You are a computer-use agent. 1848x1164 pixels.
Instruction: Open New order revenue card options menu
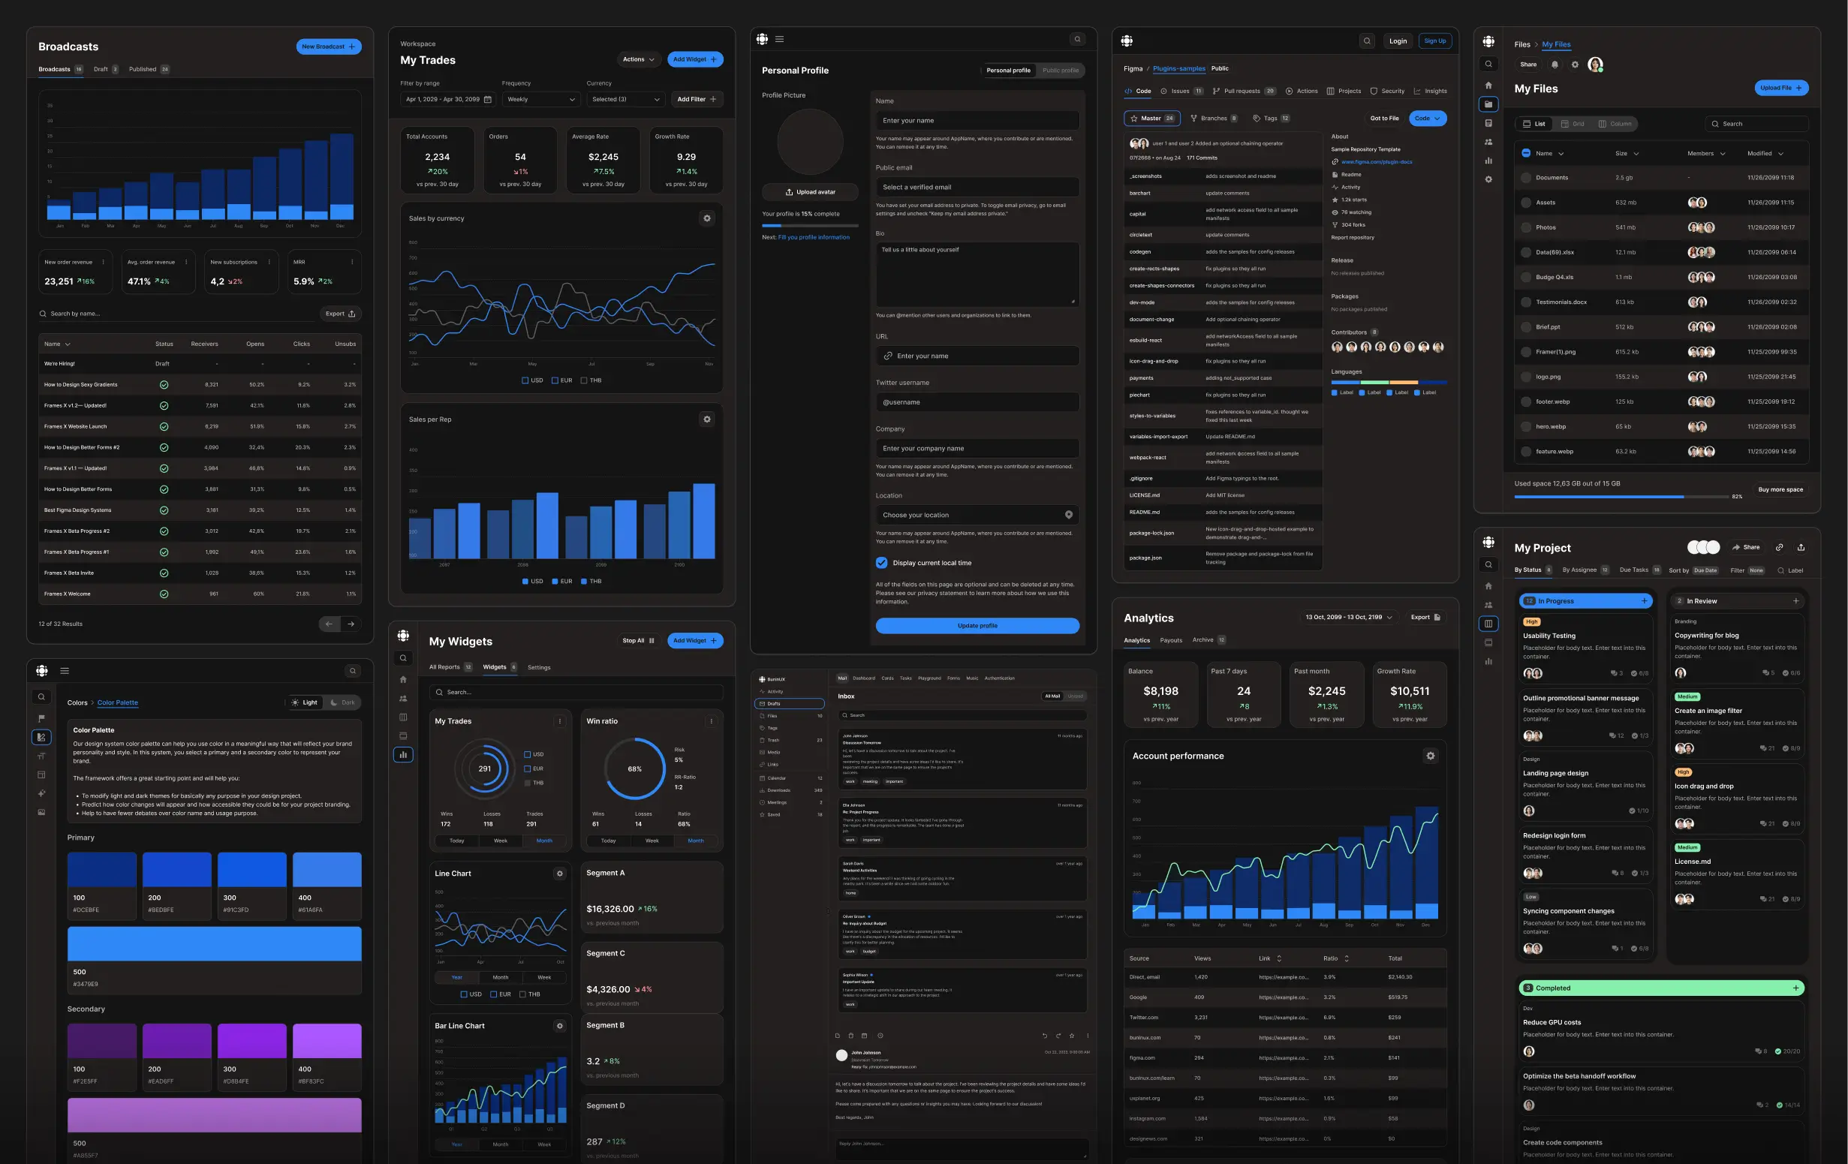(103, 262)
